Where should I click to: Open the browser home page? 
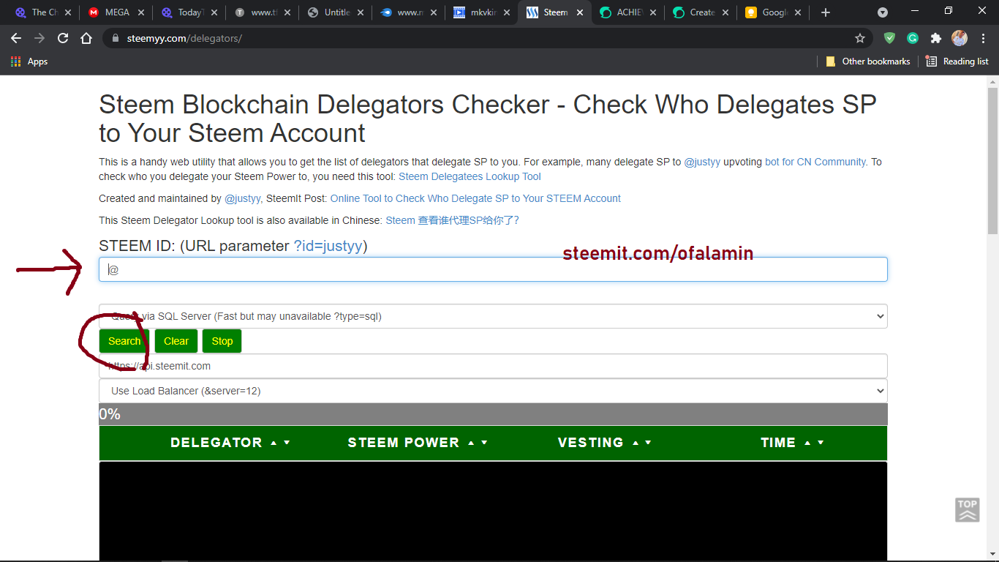click(x=86, y=38)
